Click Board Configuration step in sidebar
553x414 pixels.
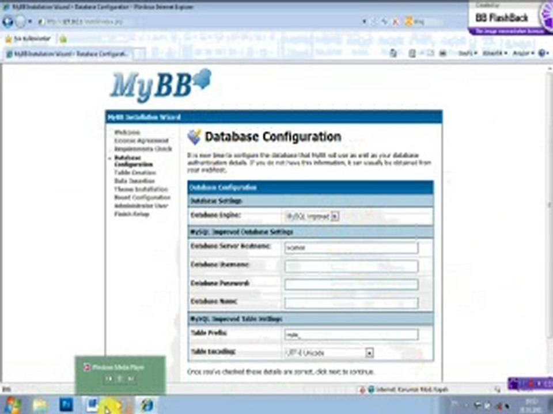pos(142,197)
